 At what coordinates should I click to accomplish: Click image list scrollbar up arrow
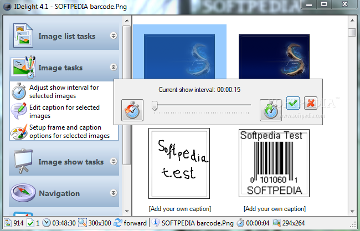click(x=352, y=20)
